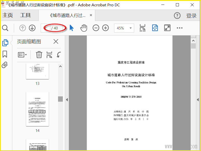Viewport: 201px width, 151px height.
Task: Open the help question mark
Action: (177, 16)
